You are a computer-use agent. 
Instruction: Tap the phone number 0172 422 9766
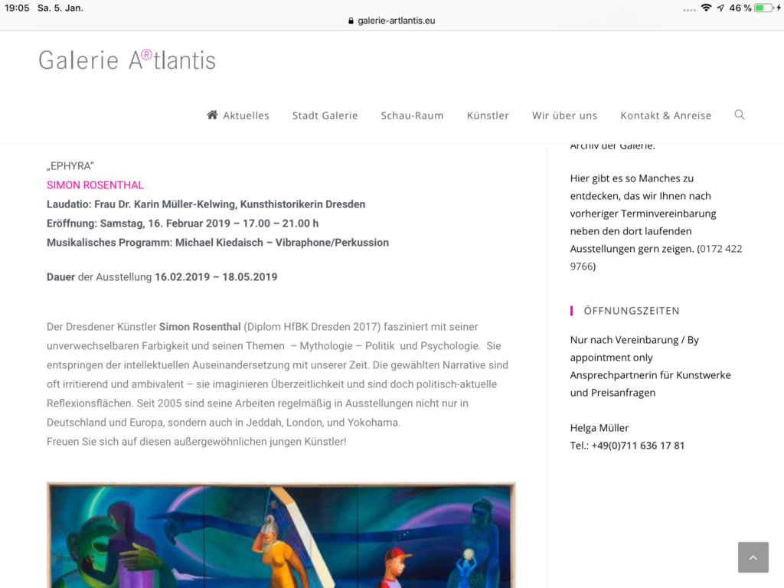[x=656, y=257]
